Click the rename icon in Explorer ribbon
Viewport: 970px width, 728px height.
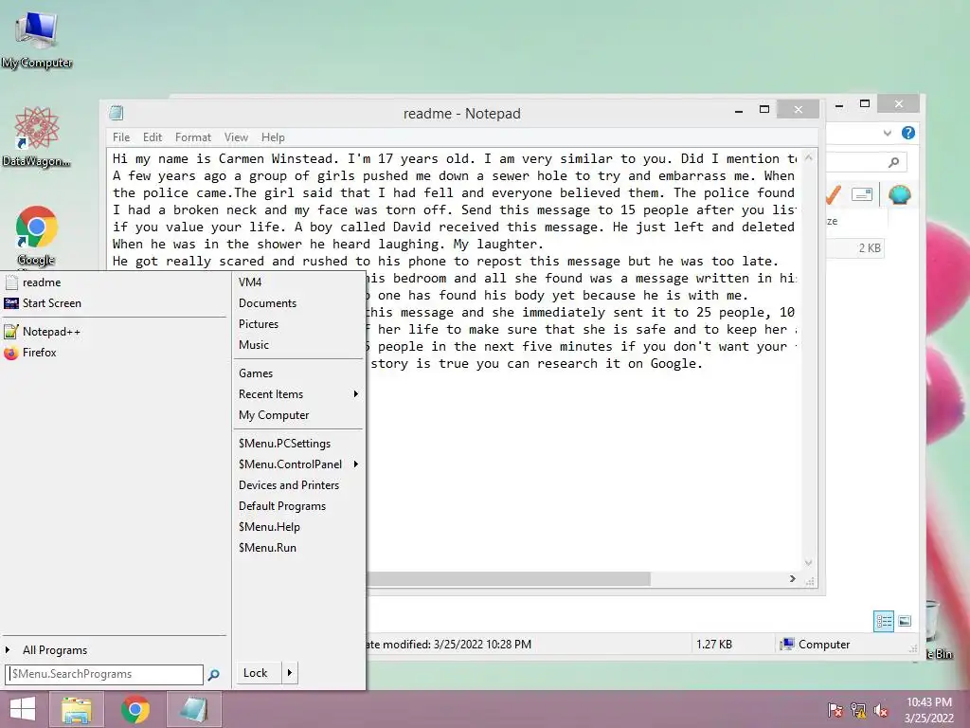[x=862, y=194]
